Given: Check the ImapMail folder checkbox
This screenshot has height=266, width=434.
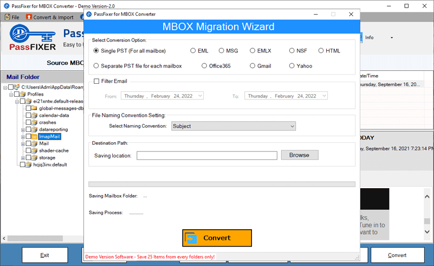Looking at the screenshot, I should pyautogui.click(x=28, y=136).
